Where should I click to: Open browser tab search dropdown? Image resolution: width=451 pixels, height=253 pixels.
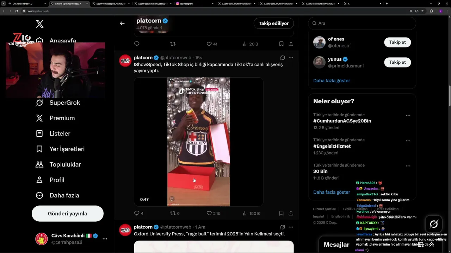coord(4,4)
